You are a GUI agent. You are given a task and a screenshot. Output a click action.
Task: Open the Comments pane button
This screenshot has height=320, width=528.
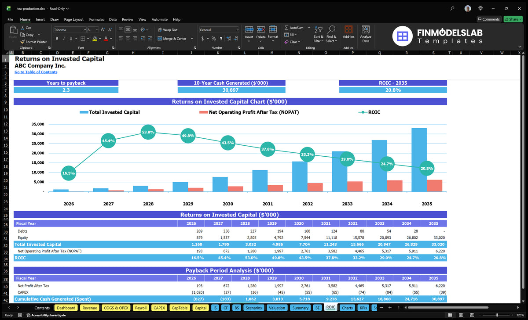pyautogui.click(x=489, y=19)
